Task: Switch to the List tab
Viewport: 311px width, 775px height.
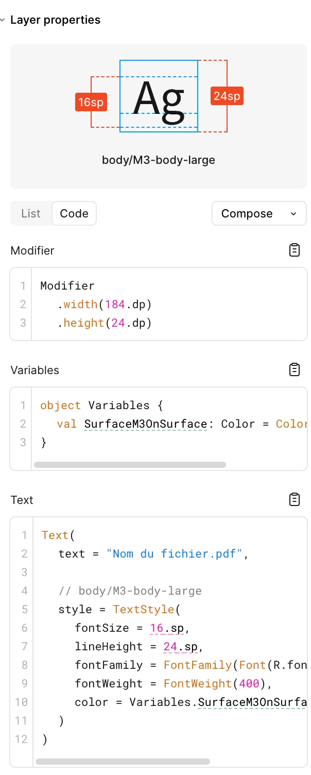Action: (x=31, y=213)
